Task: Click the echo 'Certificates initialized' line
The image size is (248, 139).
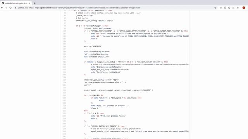Action: [x=106, y=72]
